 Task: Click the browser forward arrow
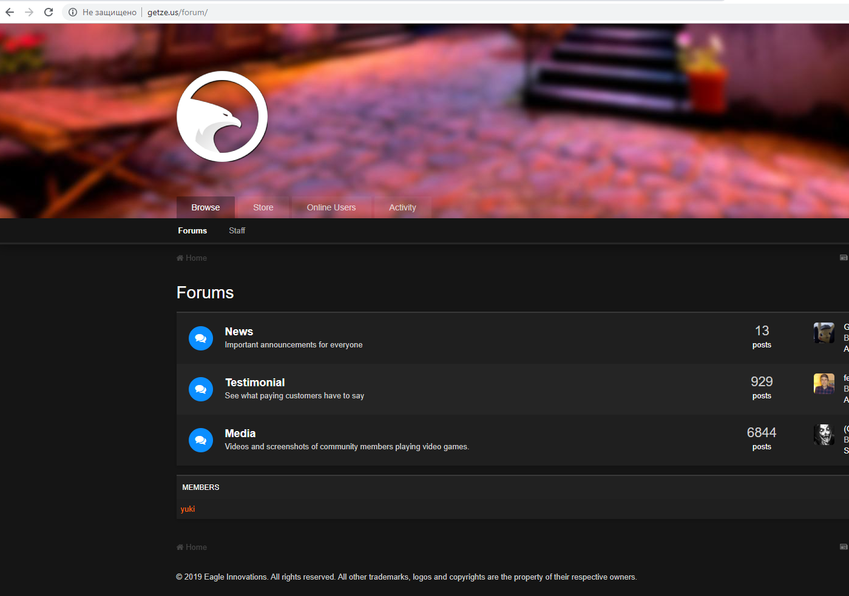pyautogui.click(x=29, y=12)
